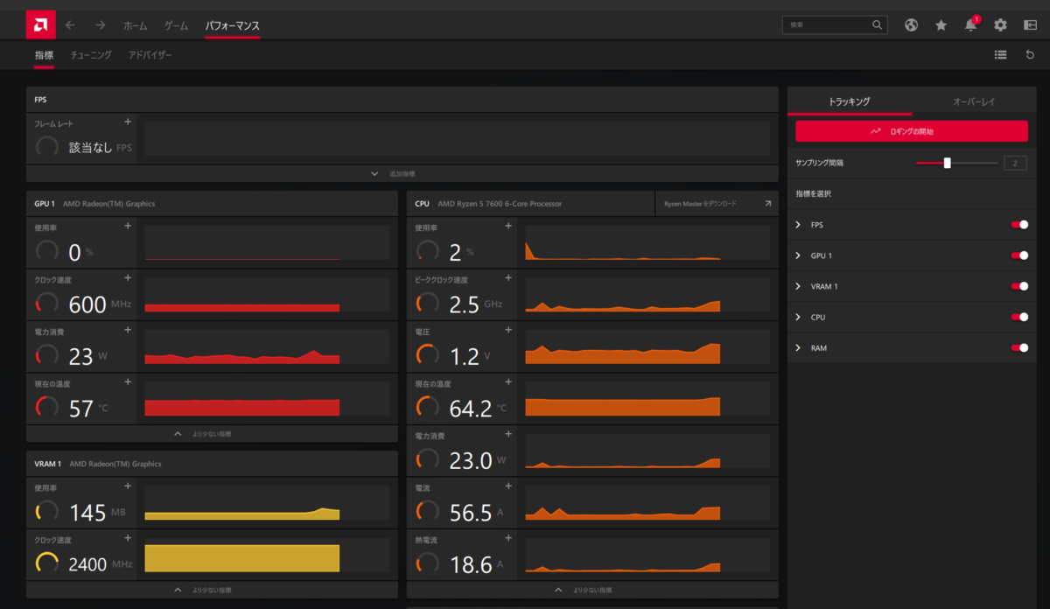Toggle CPU metric tracking switch
1050x609 pixels.
click(1019, 317)
